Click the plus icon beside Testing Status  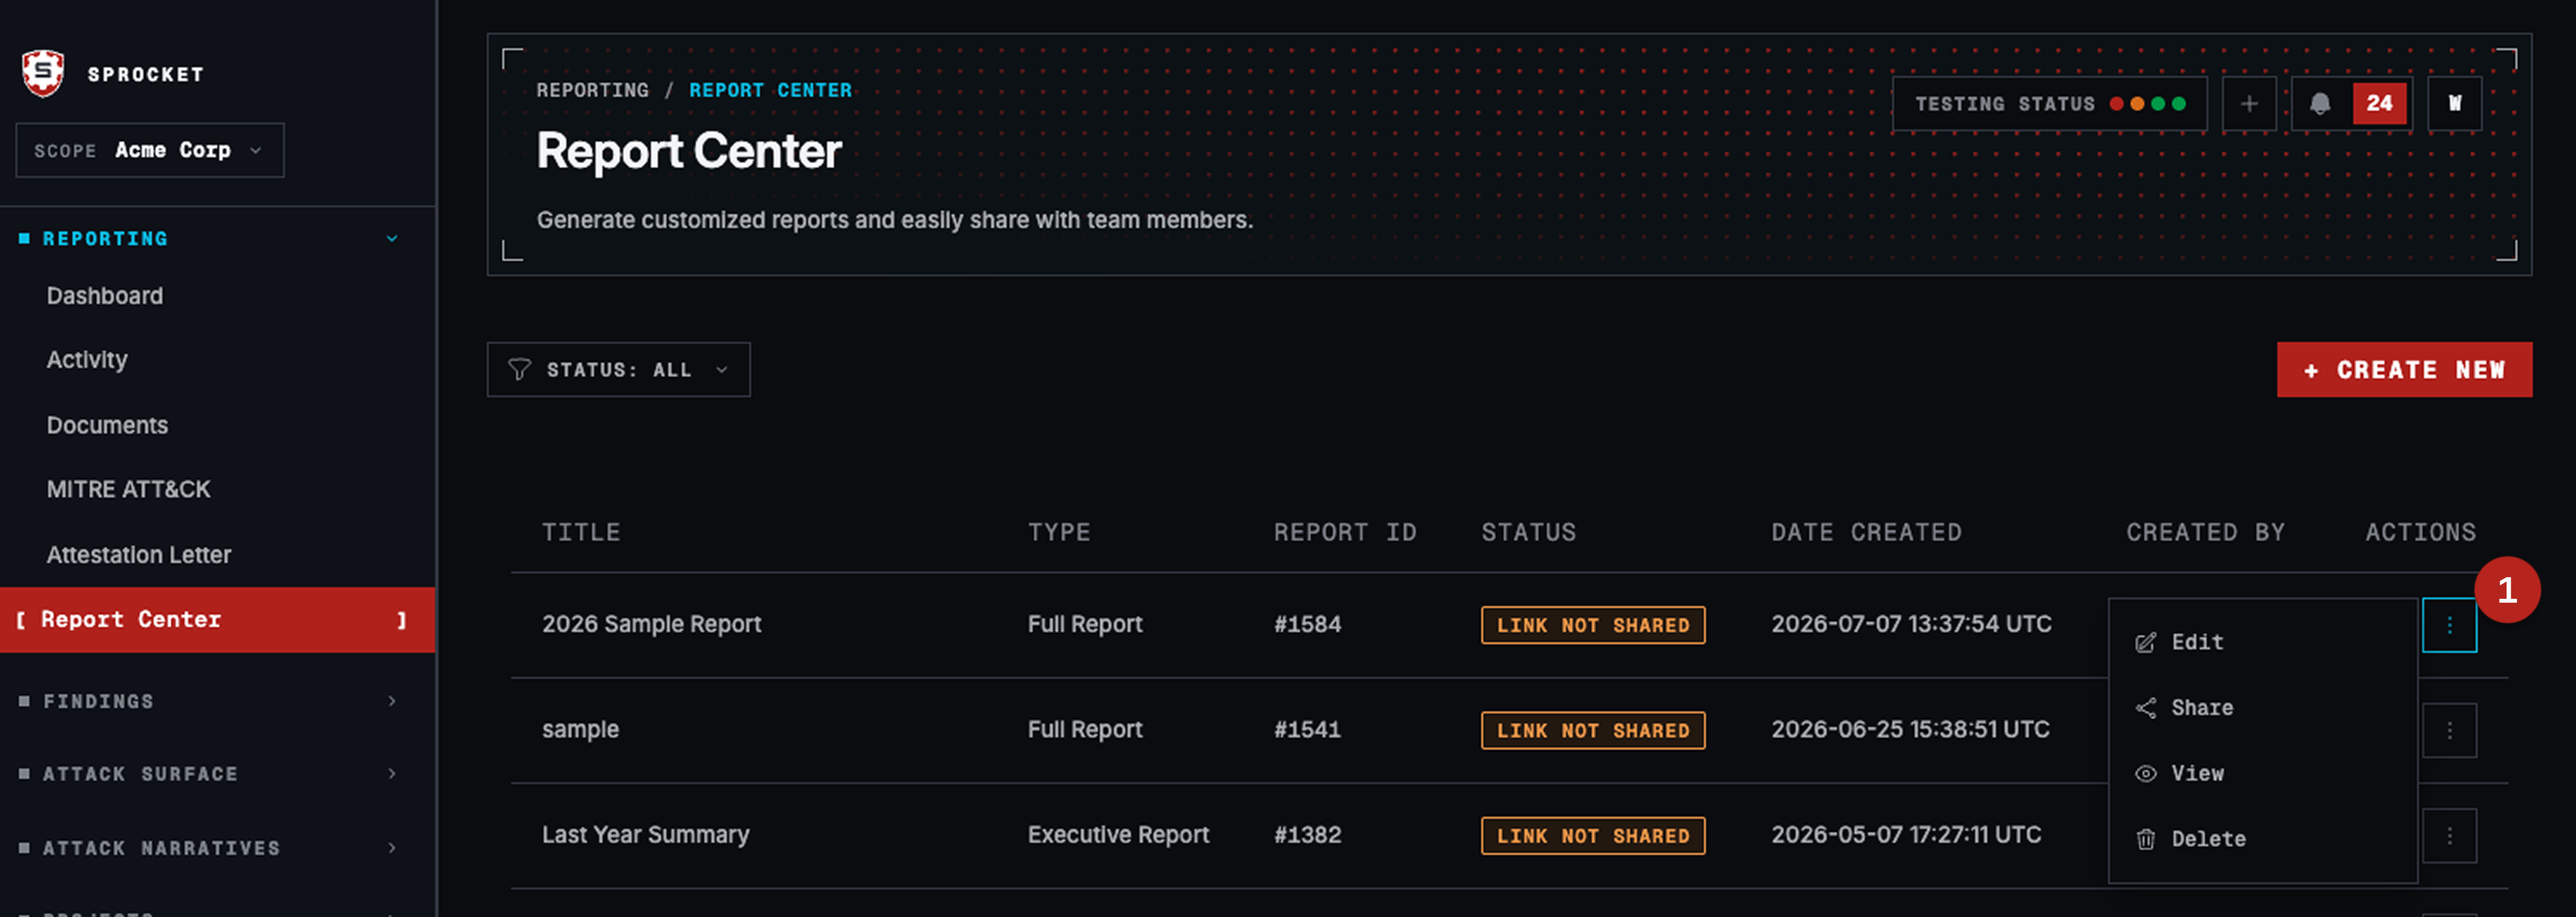tap(2249, 103)
